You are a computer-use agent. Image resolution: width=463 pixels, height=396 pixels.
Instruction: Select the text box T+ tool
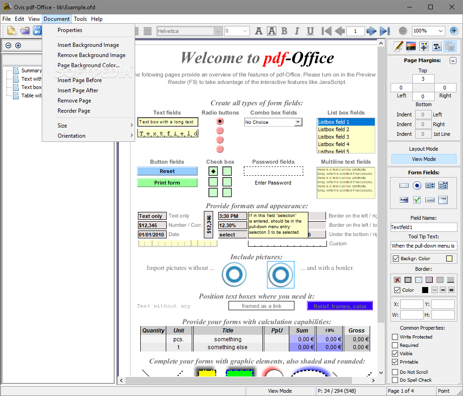click(437, 46)
